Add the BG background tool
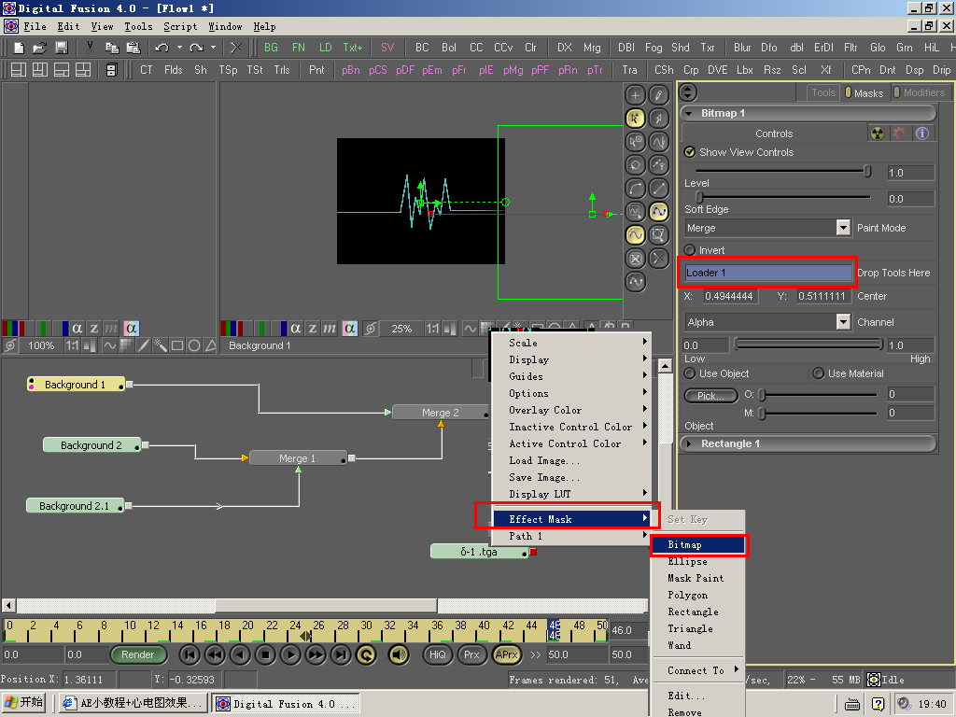The height and width of the screenshot is (717, 956). click(x=271, y=48)
